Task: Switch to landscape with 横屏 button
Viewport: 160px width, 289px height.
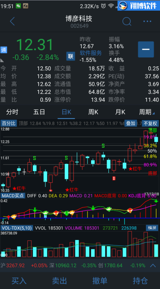Action: coord(152,228)
